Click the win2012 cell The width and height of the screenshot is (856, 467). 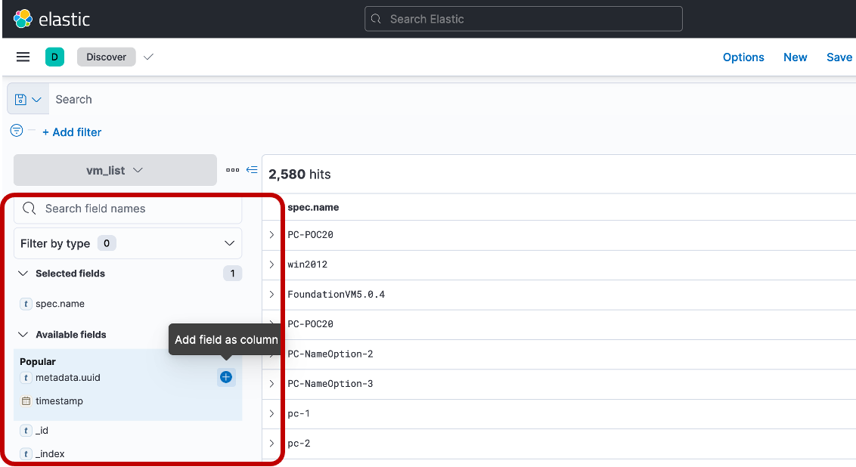307,264
